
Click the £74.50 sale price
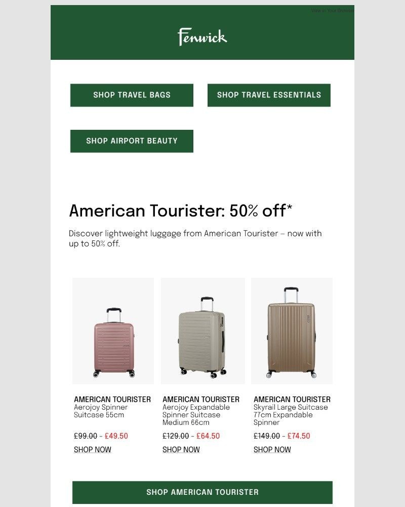coord(299,436)
